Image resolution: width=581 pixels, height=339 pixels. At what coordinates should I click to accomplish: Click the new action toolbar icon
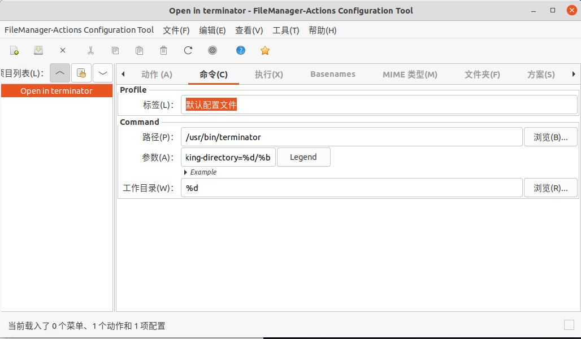15,50
